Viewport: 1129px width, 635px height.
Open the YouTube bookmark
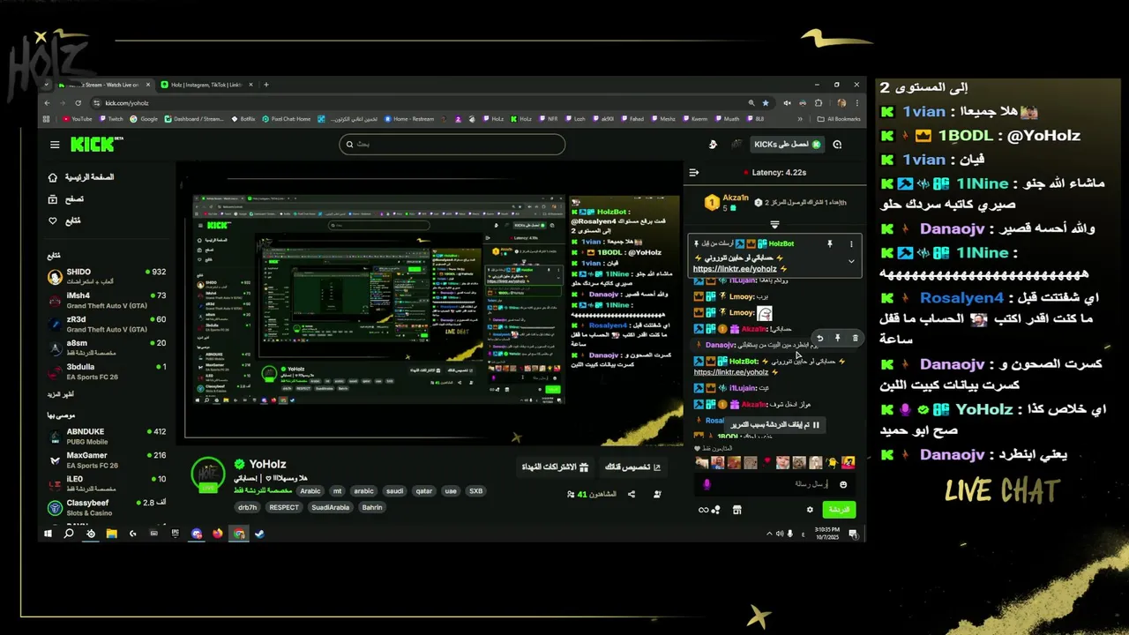(x=77, y=119)
